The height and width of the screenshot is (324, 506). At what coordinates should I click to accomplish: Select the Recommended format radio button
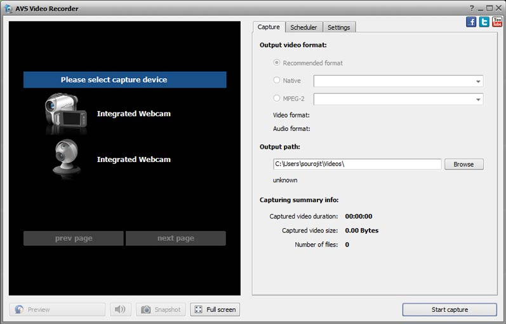tap(277, 63)
